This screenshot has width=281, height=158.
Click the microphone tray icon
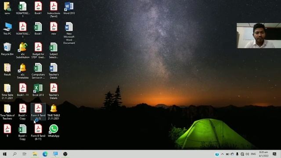[x=237, y=154]
